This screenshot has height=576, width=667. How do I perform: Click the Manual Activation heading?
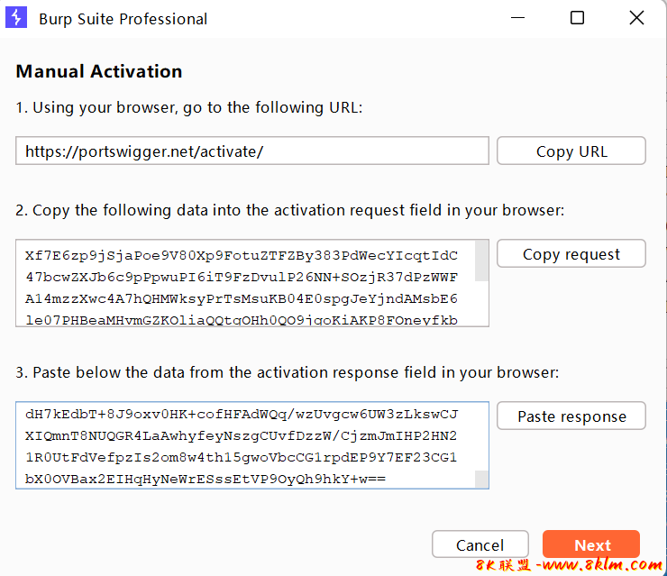pyautogui.click(x=99, y=71)
